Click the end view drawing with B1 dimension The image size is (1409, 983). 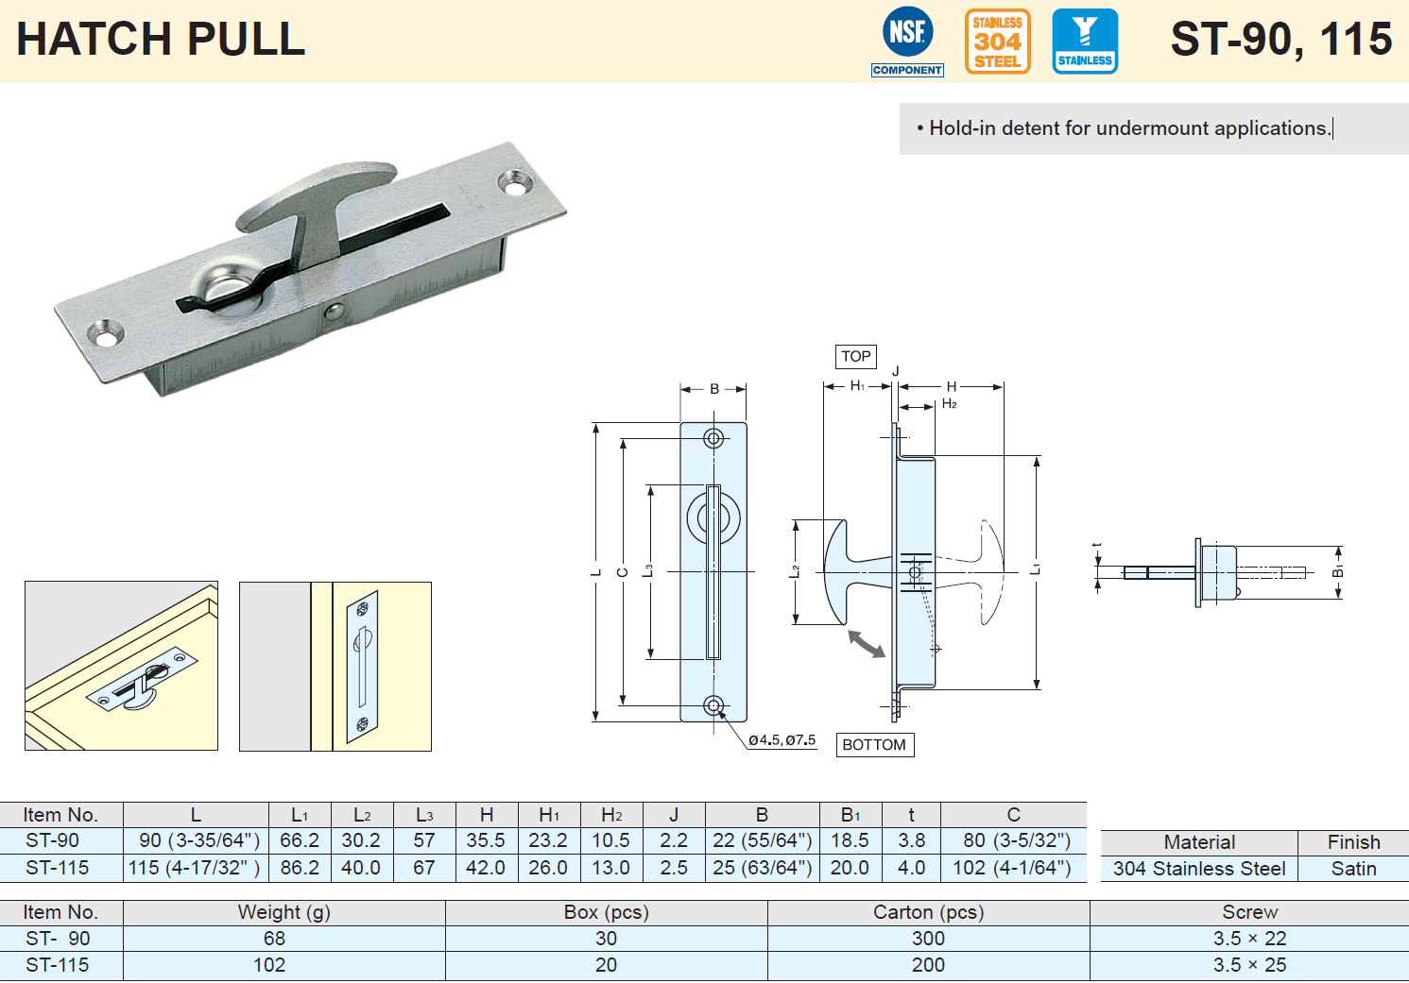(1217, 572)
